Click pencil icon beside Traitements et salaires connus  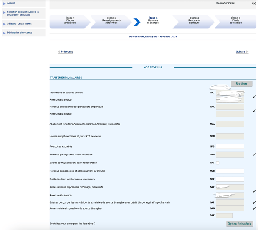[254, 96]
